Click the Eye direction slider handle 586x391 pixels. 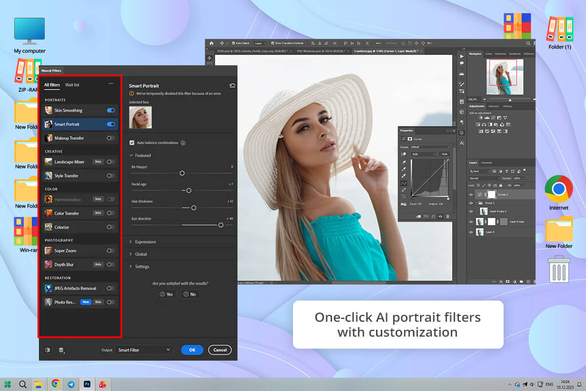(221, 225)
